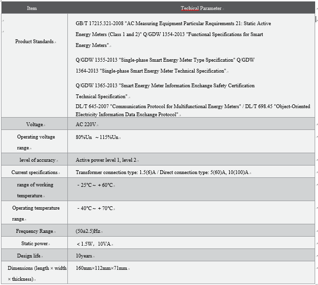Click "Active power level 1, level 2" text
Image resolution: width=318 pixels, height=285 pixels.
point(106,160)
